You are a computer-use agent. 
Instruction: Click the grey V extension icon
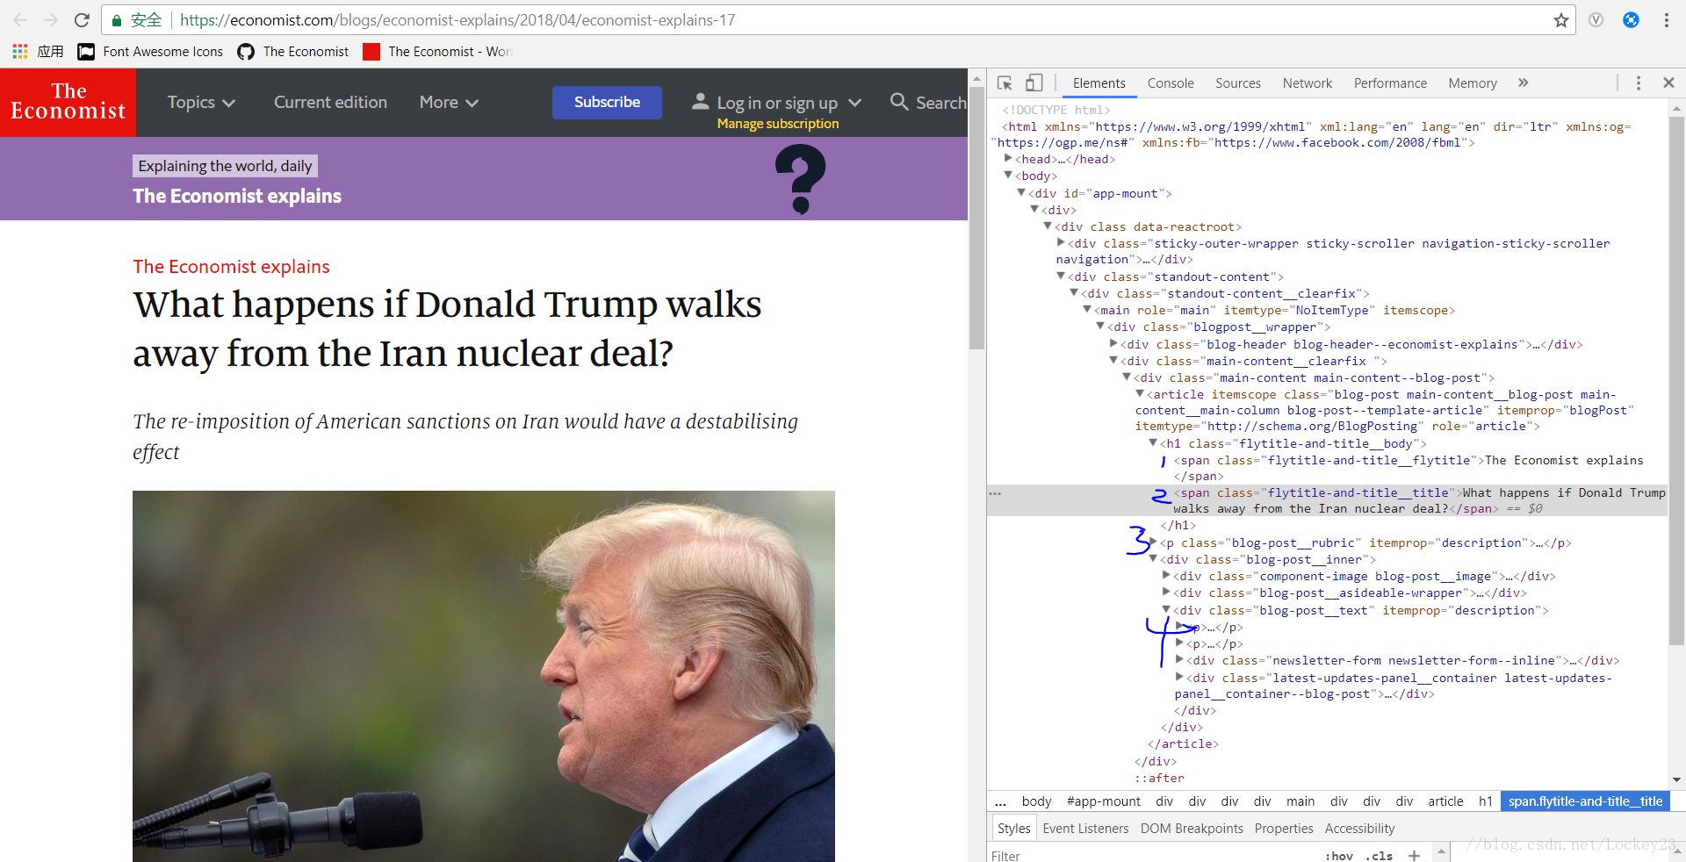(1596, 20)
